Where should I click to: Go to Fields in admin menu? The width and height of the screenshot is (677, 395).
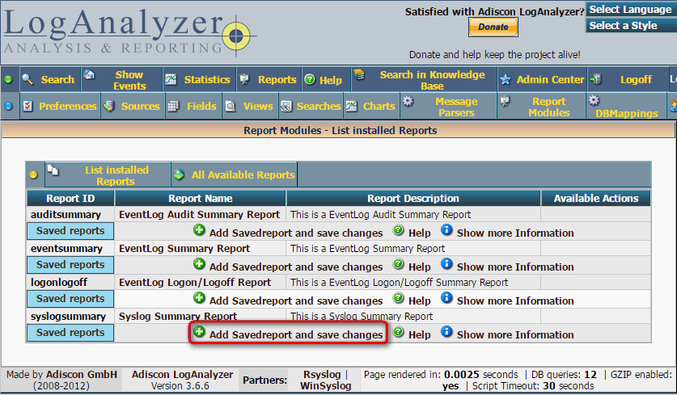[201, 106]
